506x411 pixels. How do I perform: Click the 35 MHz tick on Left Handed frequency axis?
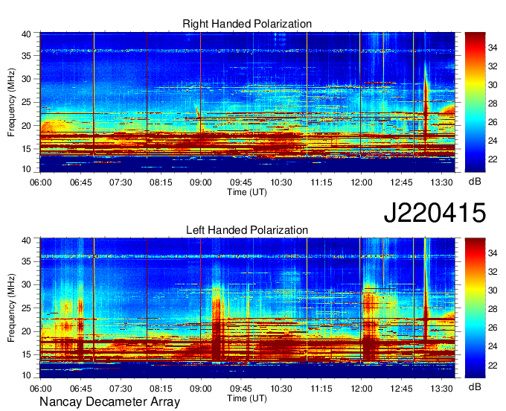coord(26,261)
